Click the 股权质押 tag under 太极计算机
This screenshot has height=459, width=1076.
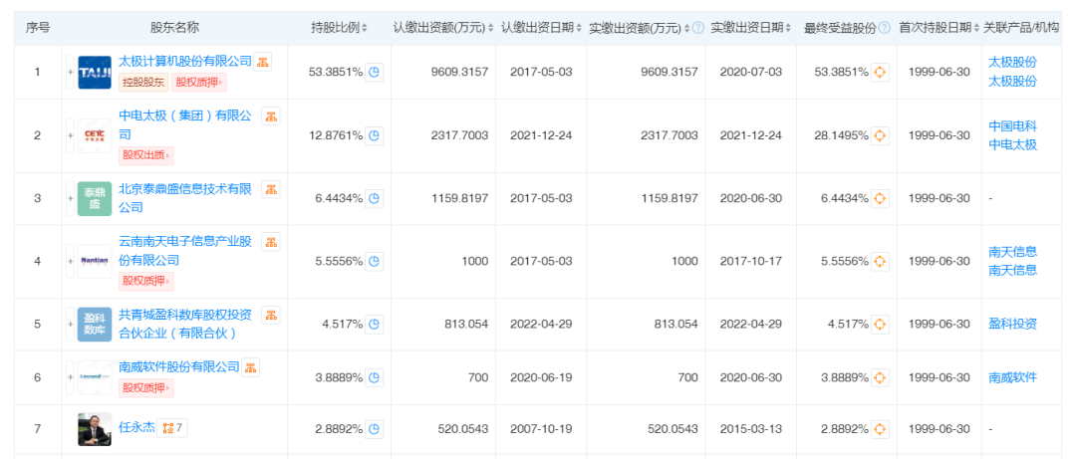click(x=199, y=83)
